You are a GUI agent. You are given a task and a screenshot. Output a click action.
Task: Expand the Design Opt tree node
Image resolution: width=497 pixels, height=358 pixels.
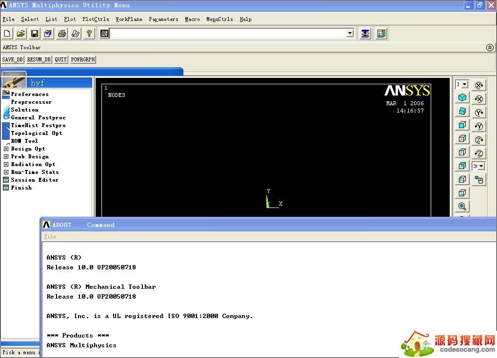(6, 149)
